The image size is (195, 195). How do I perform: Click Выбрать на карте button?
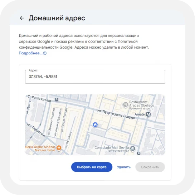92,167
